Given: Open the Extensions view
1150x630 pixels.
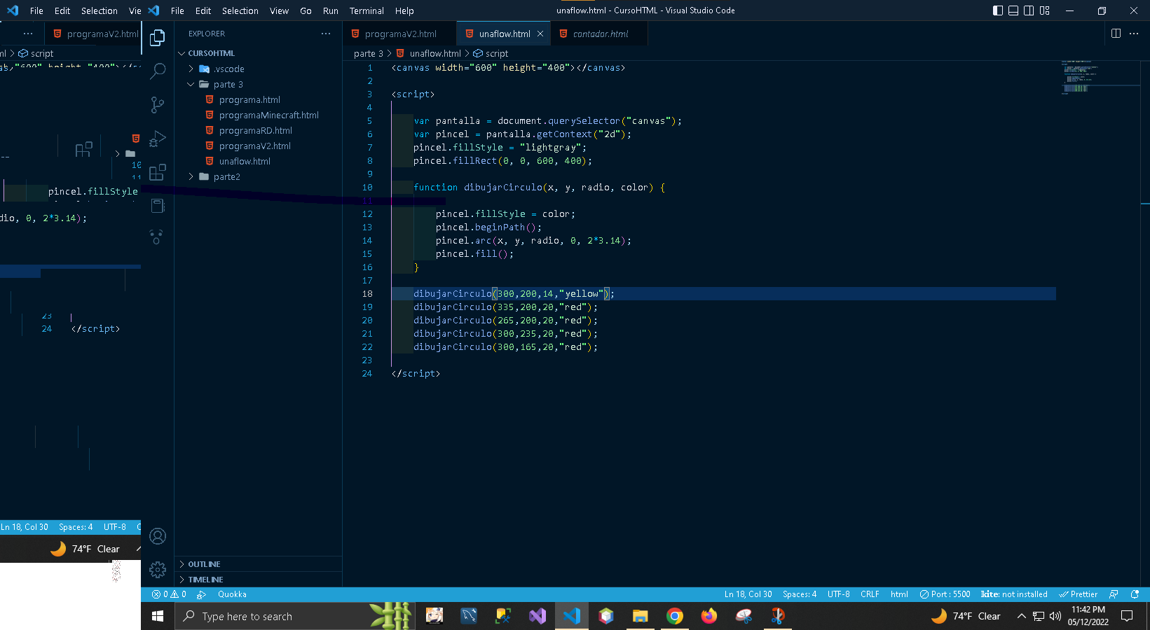Looking at the screenshot, I should click(158, 172).
